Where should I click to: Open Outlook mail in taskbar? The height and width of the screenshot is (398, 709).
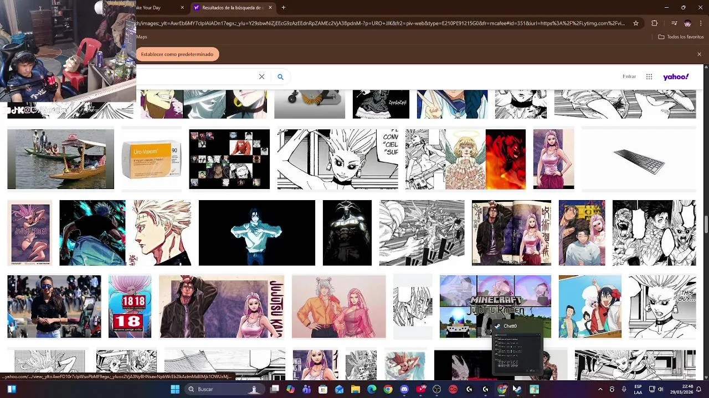pos(339,389)
